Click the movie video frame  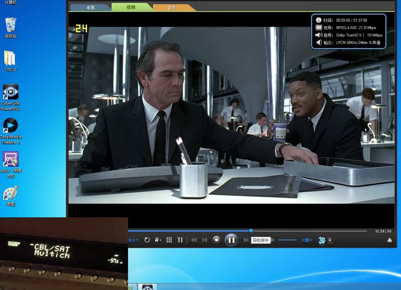[232, 115]
